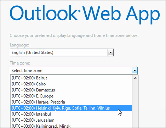The height and width of the screenshot is (128, 166).
Task: Choose Helsinki, Kyiv, Riga, Sofia time zone
Action: [71, 108]
